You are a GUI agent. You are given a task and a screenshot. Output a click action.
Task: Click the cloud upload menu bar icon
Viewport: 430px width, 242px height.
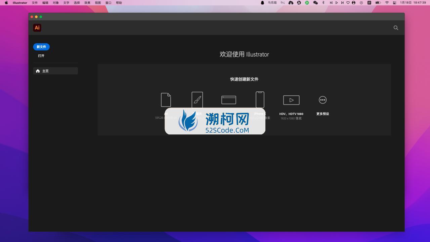click(291, 3)
